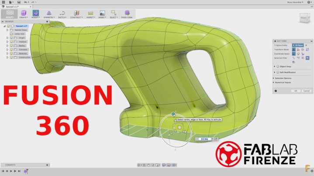
Task: Open the Sculpt workspace switcher
Action: point(10,14)
